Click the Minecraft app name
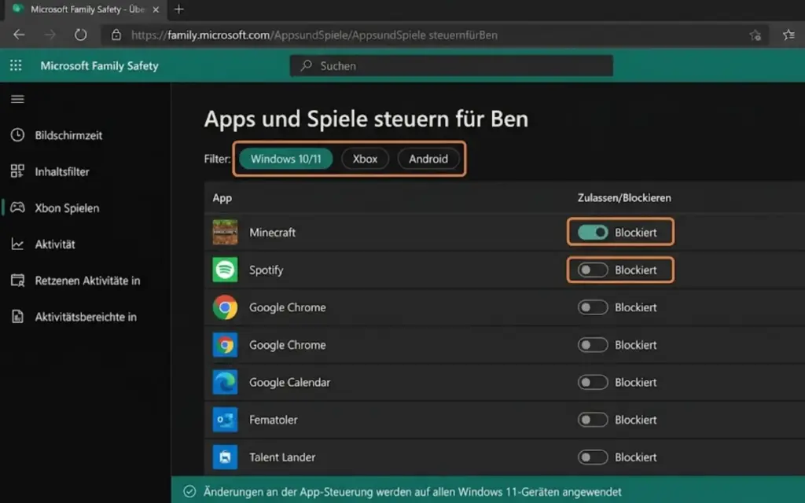The image size is (805, 503). pyautogui.click(x=272, y=232)
